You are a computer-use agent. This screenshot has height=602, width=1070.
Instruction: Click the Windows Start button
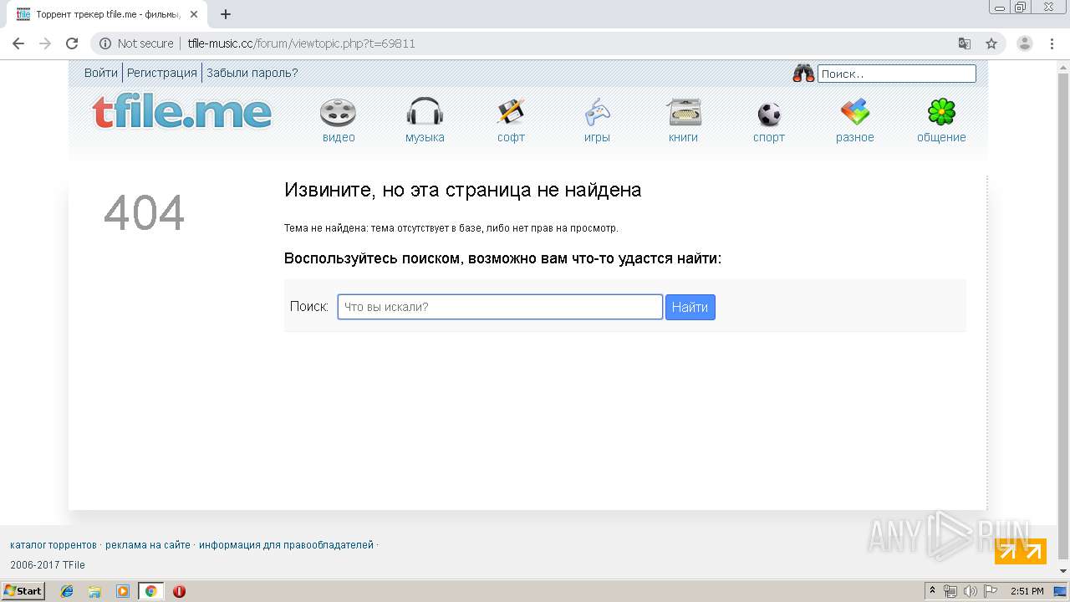(23, 591)
